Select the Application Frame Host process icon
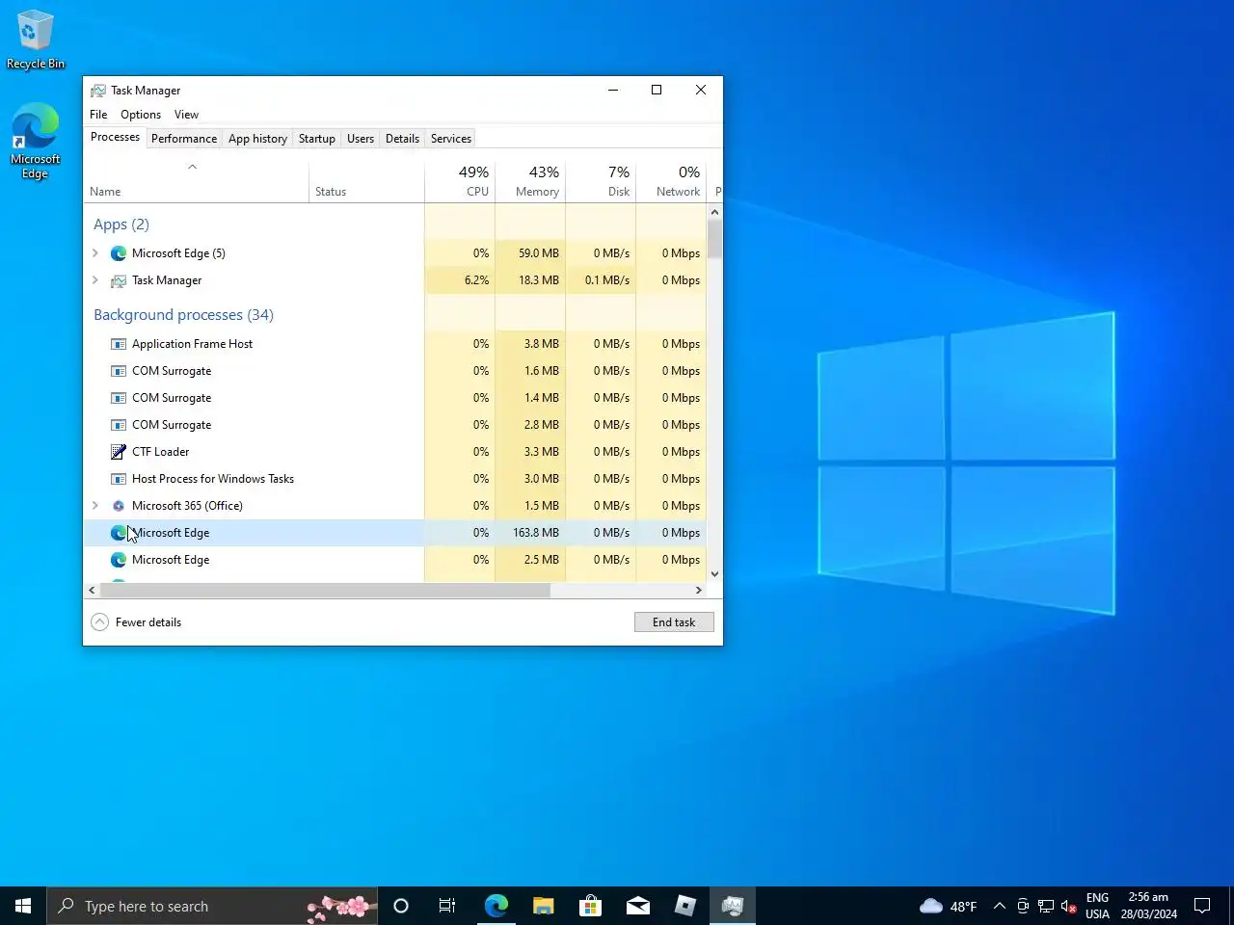1234x925 pixels. coord(119,344)
